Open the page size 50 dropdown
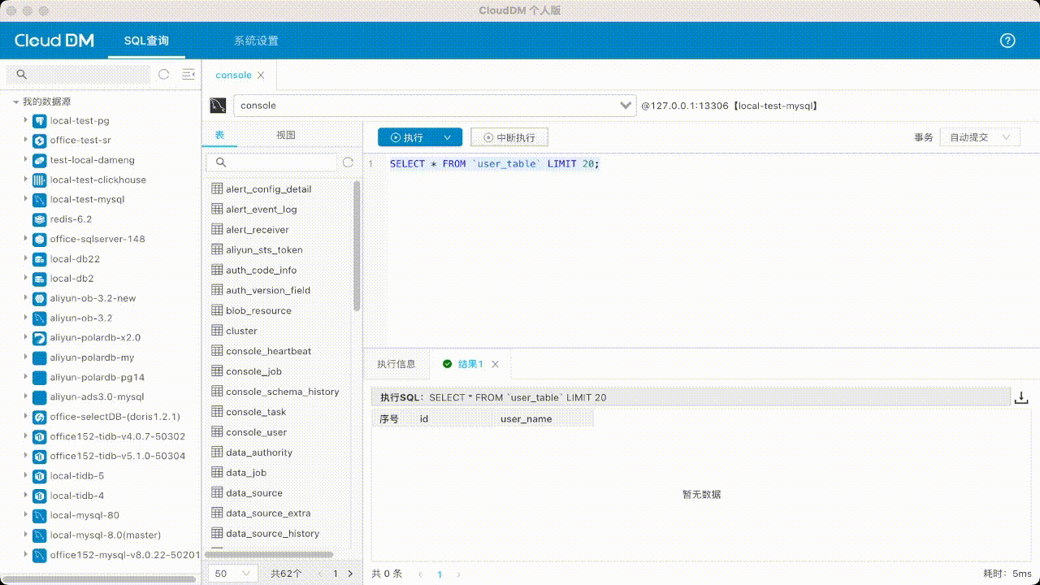The image size is (1040, 585). click(233, 574)
